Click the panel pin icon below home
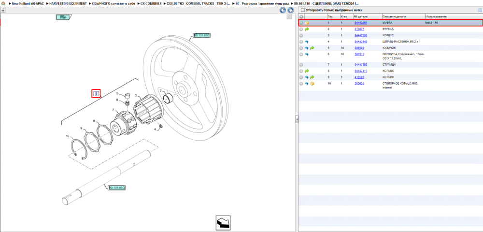The height and width of the screenshot is (232, 483). tap(3, 10)
